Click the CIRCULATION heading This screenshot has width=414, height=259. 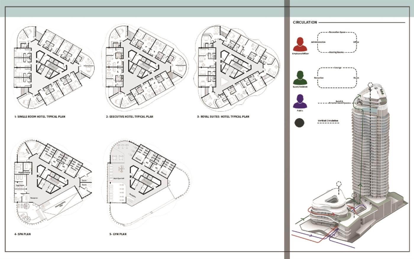click(305, 22)
